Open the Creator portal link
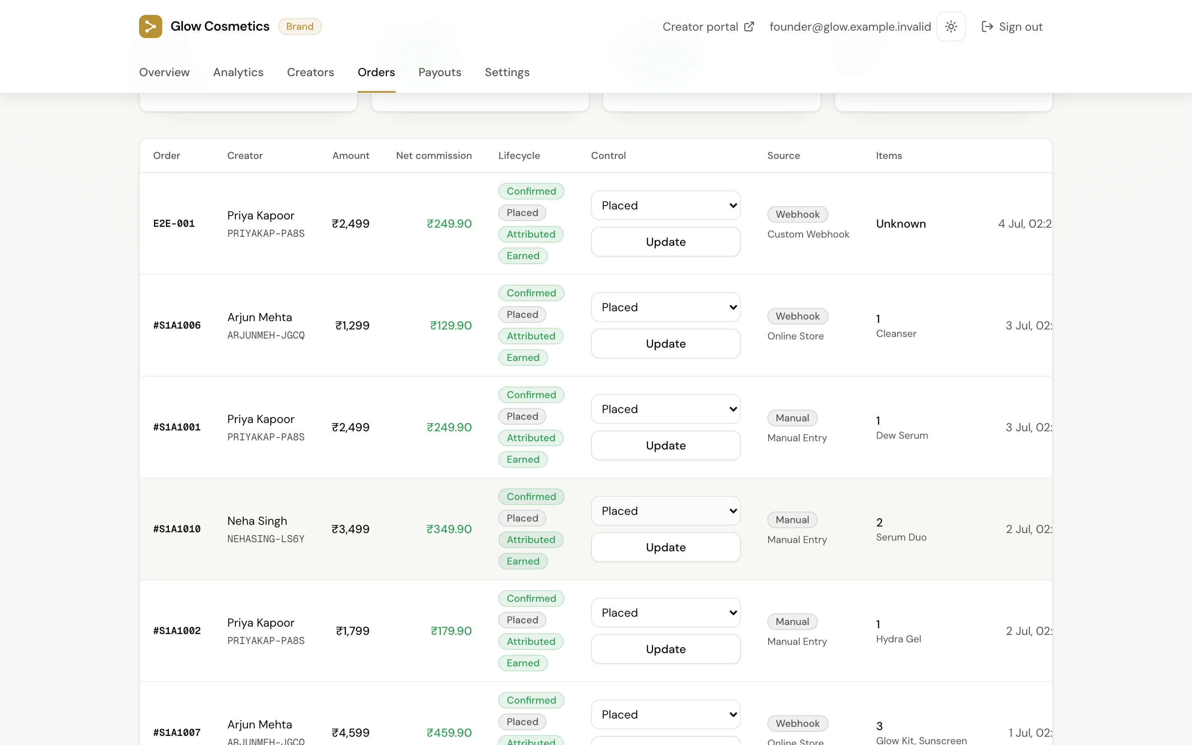This screenshot has width=1192, height=745. click(x=708, y=26)
